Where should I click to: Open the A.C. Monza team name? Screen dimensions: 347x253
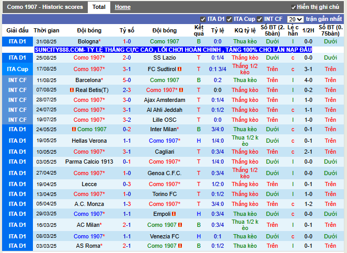89,204
